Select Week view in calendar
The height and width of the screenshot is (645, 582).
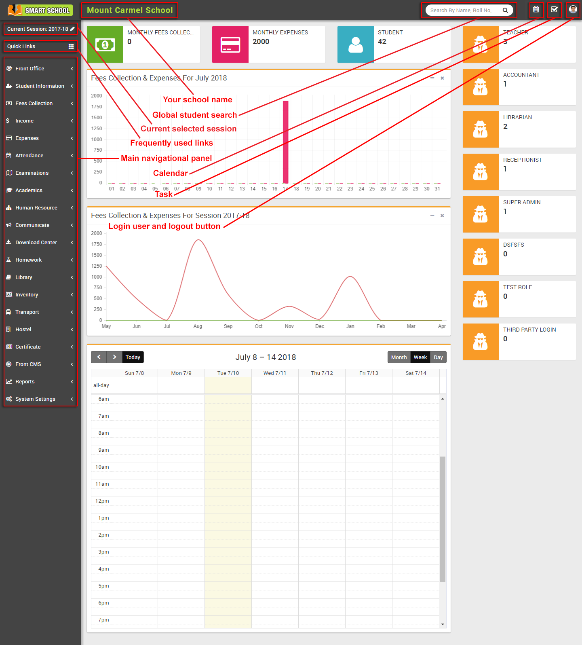click(420, 357)
